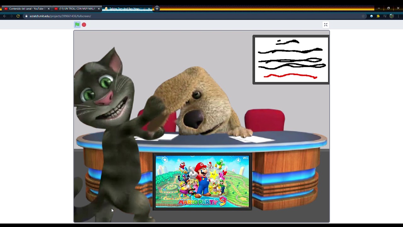
Task: Open Chrome three-dot menu
Action: coord(398,16)
